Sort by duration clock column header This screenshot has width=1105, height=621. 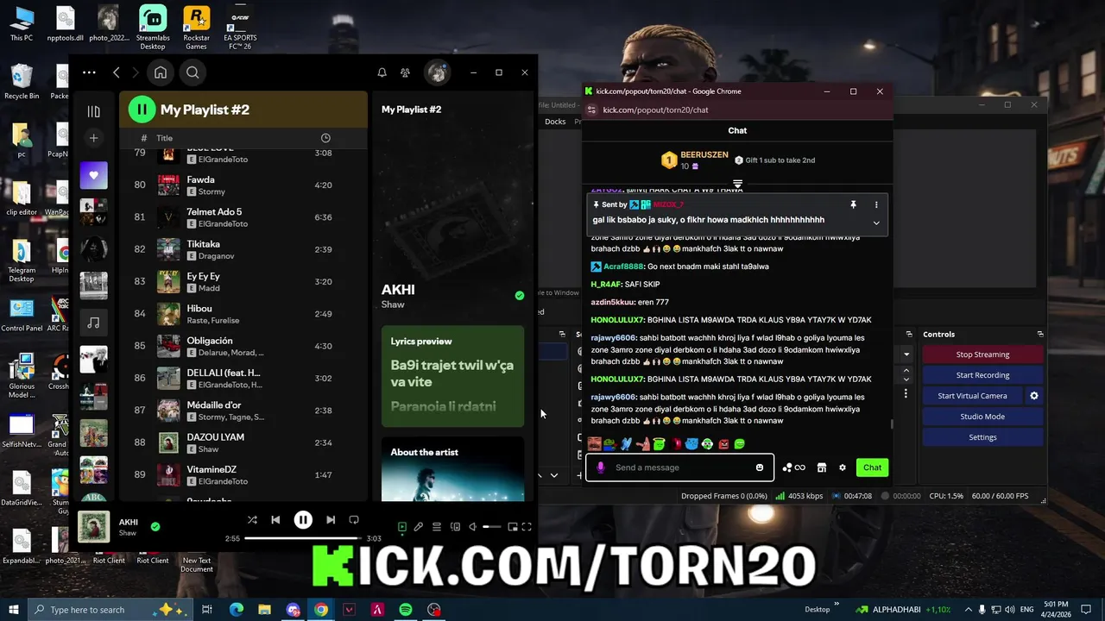click(325, 138)
